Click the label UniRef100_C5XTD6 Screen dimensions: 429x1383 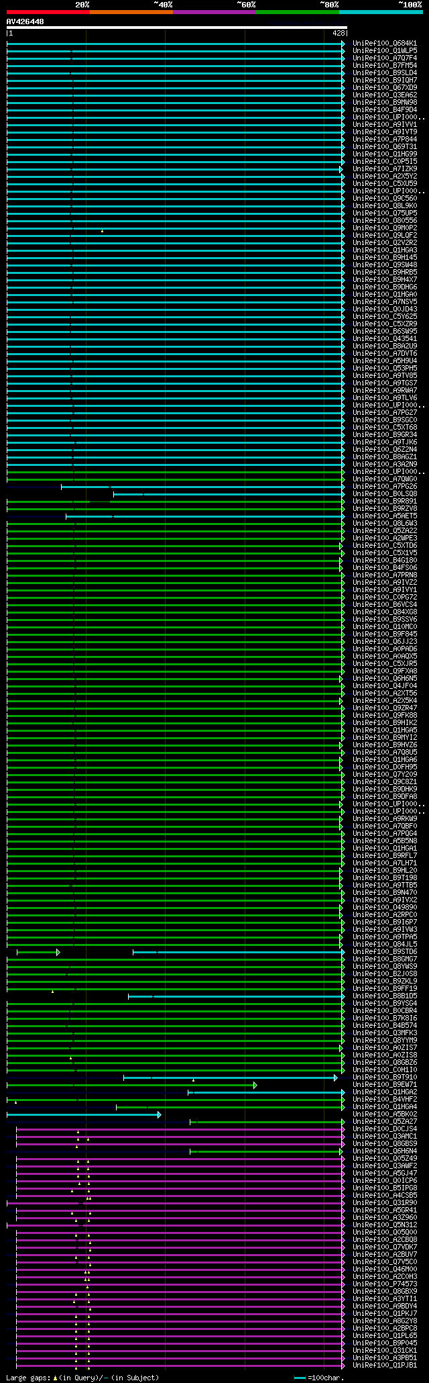click(x=385, y=545)
